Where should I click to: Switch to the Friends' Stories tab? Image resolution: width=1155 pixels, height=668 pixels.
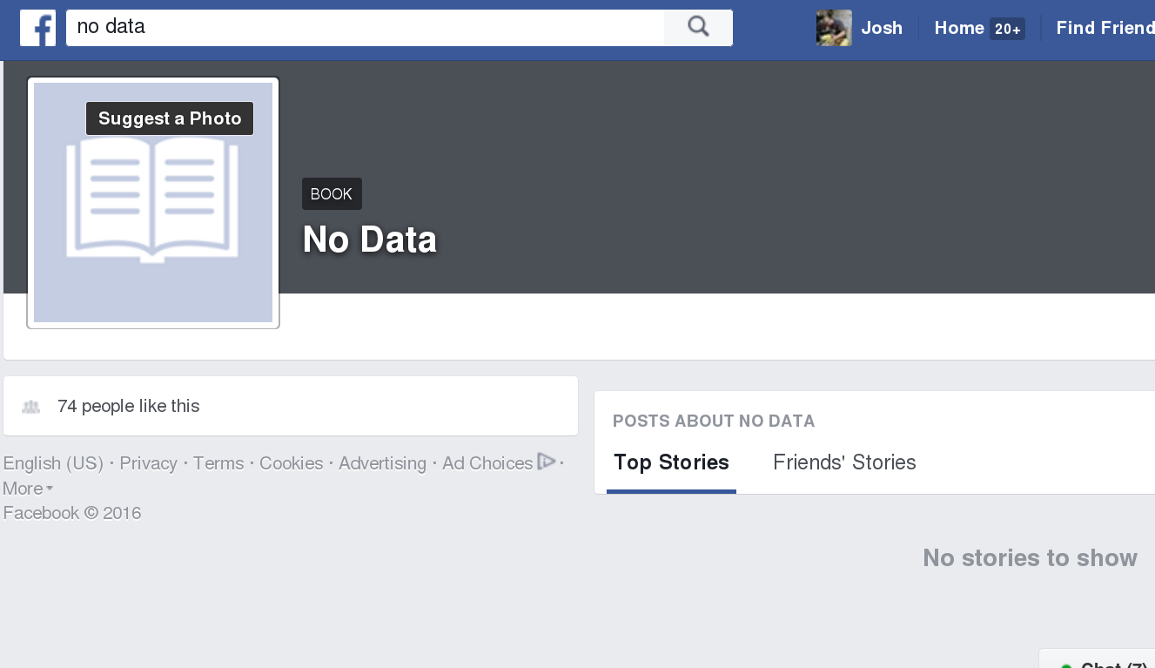pos(844,462)
